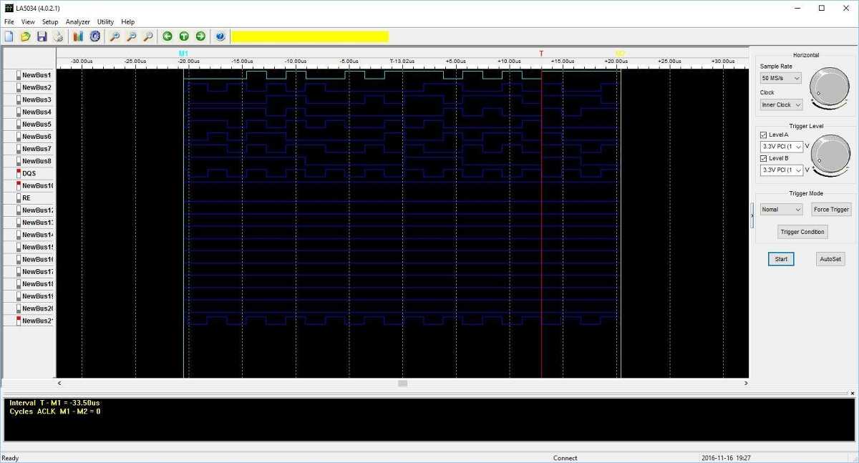Click the Start button
Viewport: 859px width, 463px height.
click(781, 259)
